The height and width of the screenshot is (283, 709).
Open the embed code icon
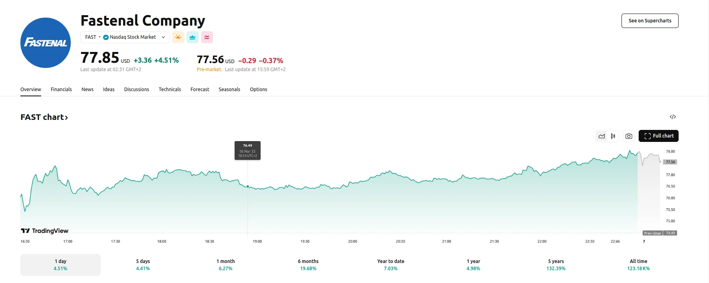[x=673, y=117]
